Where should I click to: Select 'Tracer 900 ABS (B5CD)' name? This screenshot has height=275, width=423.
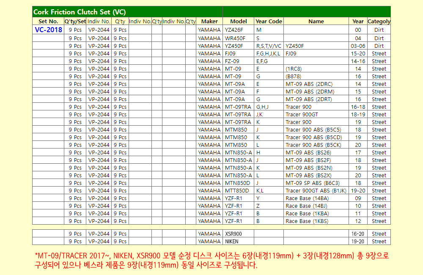(314, 137)
